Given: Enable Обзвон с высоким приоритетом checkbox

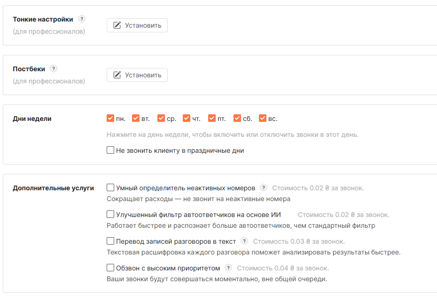Looking at the screenshot, I should pyautogui.click(x=110, y=268).
